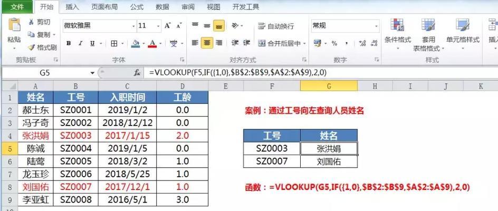Select cell containing SZ0007 in column F
This screenshot has width=498, height=211.
[x=272, y=161]
